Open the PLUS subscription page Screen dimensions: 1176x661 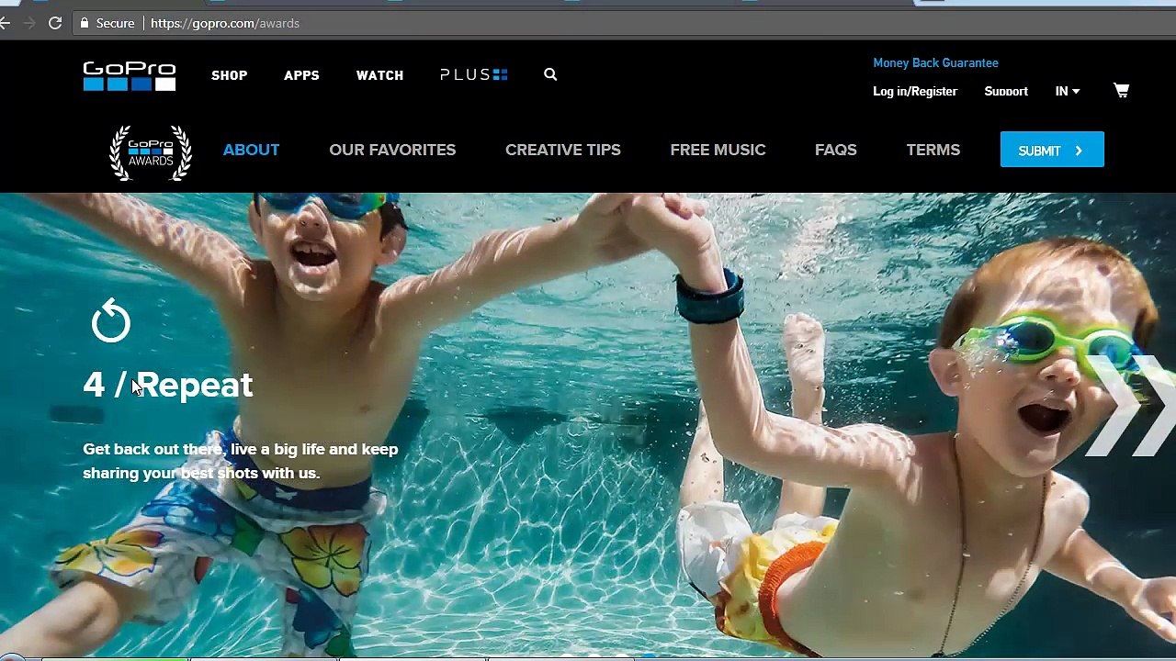(474, 74)
